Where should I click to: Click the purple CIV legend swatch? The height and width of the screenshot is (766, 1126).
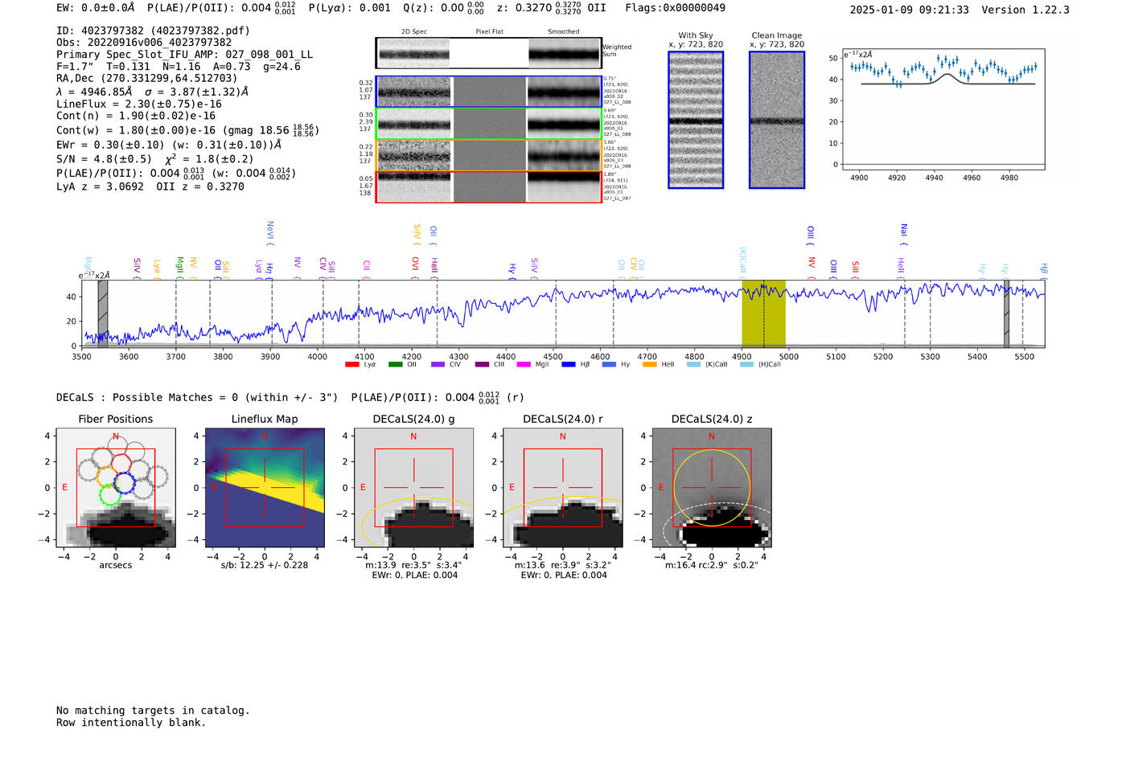point(438,365)
